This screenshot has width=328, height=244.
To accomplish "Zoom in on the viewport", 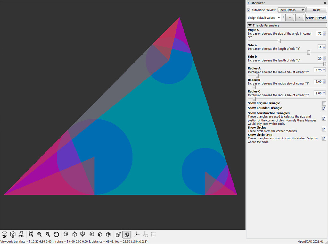I will pyautogui.click(x=39, y=234).
